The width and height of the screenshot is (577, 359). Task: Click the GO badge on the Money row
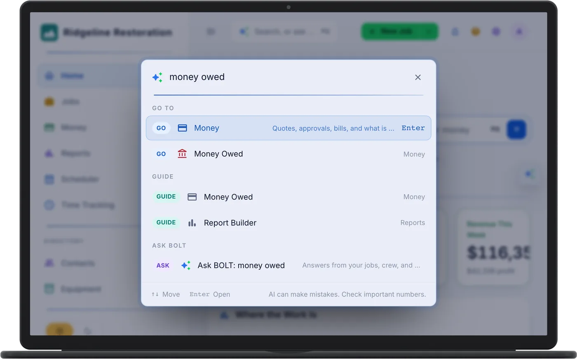click(161, 128)
